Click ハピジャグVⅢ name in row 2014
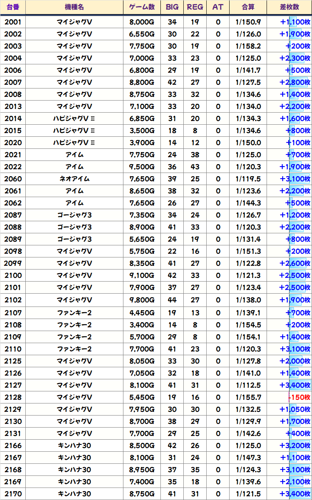Screen dimensions: 312x500 [74, 119]
